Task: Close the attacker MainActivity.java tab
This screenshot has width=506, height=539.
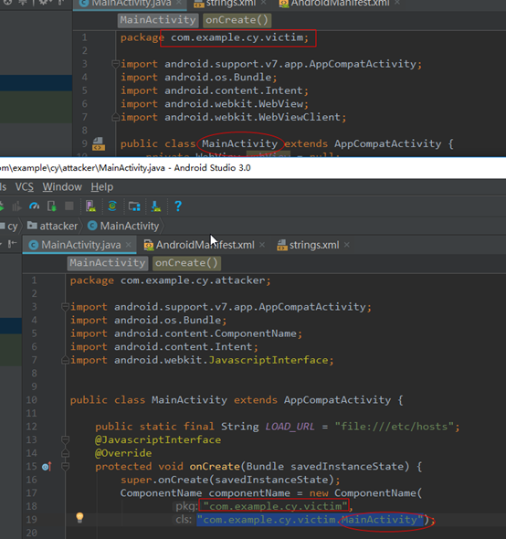Action: point(128,245)
